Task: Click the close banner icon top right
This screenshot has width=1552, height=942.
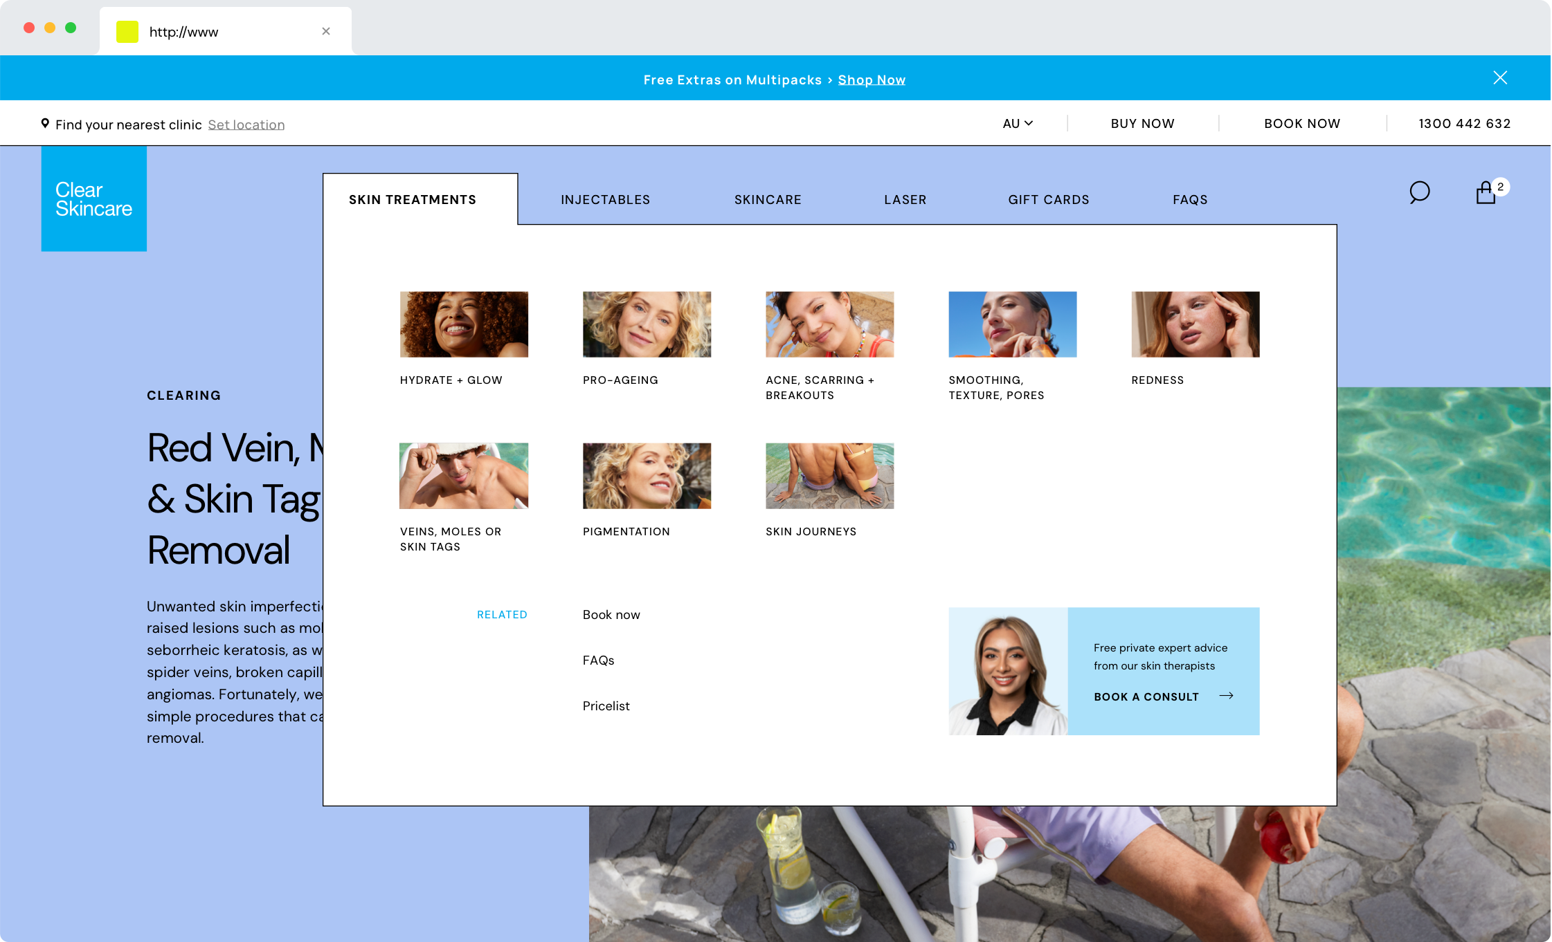Action: 1501,77
